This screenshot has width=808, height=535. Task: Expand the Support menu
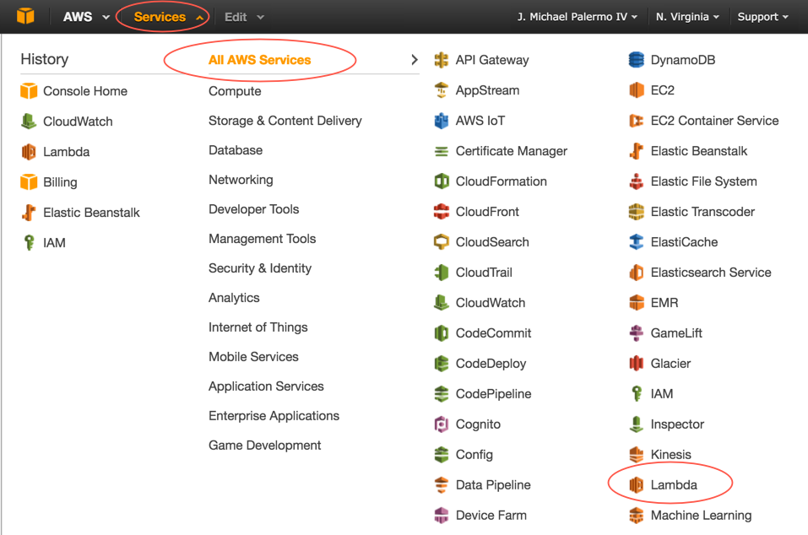point(762,17)
